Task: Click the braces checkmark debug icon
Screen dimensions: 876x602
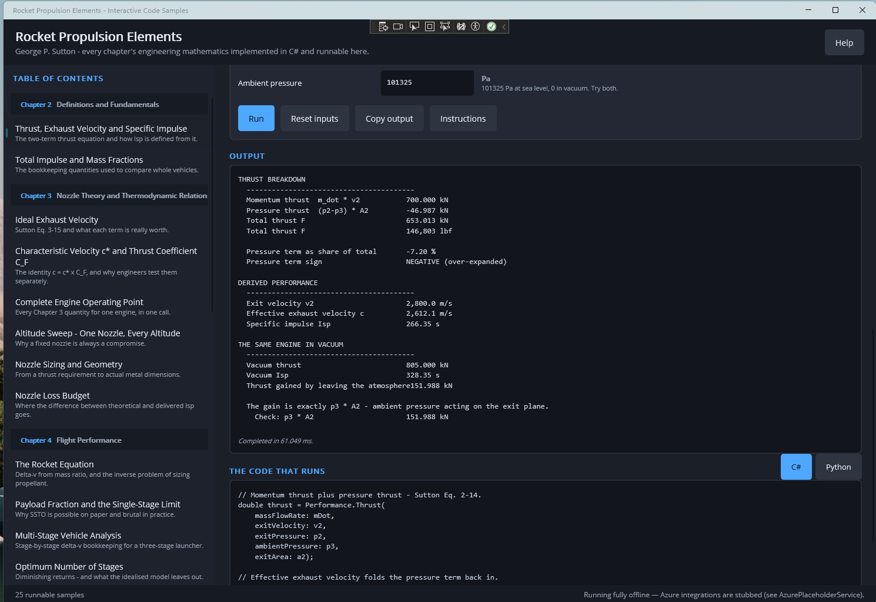Action: 461,26
